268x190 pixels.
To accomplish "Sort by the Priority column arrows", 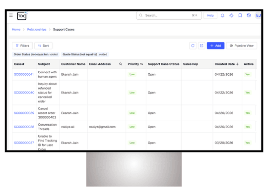I will point(141,64).
